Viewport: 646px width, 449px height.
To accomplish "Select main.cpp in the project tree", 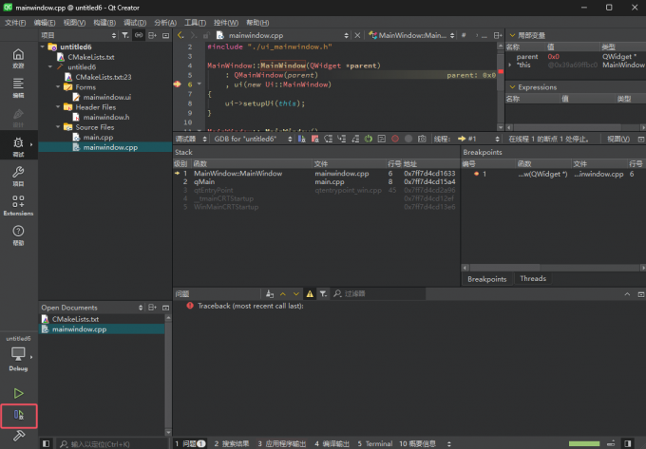I will point(97,137).
